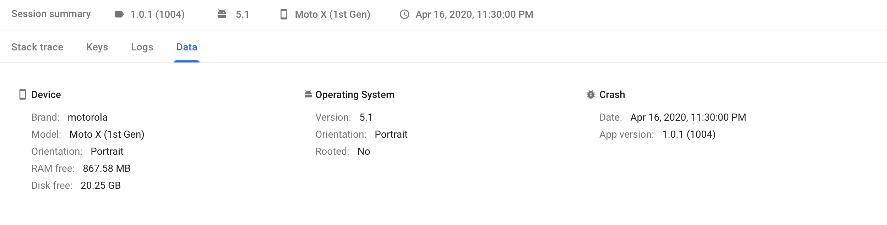Click the Rooted value No
887x225 pixels.
[x=364, y=151]
